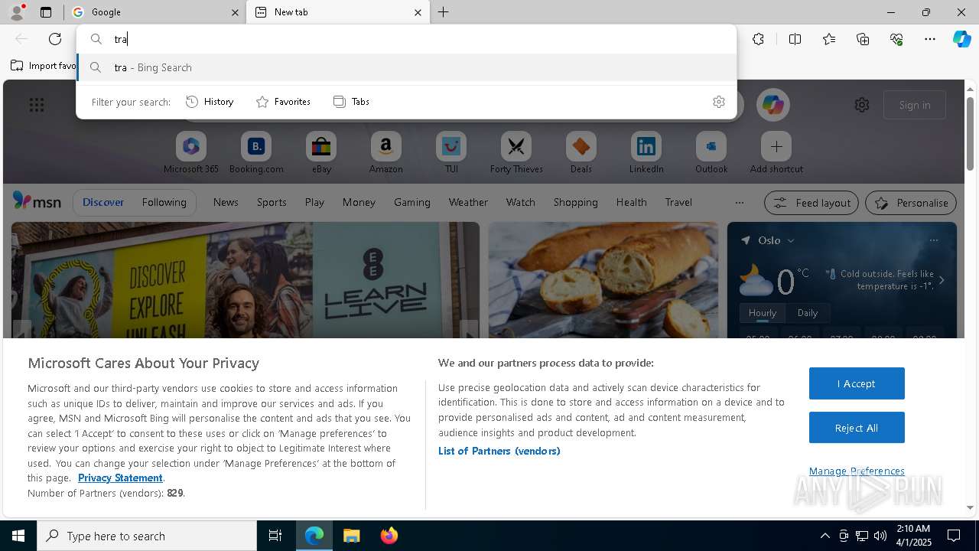This screenshot has height=551, width=979.
Task: Open the Amazon shortcut tile
Action: [385, 152]
